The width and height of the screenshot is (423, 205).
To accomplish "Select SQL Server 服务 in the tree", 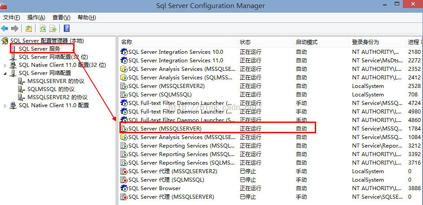I will (40, 48).
